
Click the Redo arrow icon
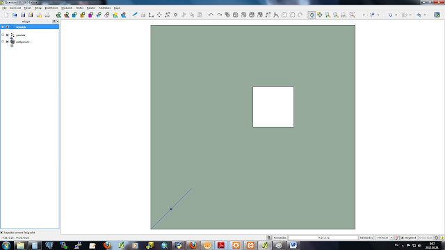[x=219, y=15]
